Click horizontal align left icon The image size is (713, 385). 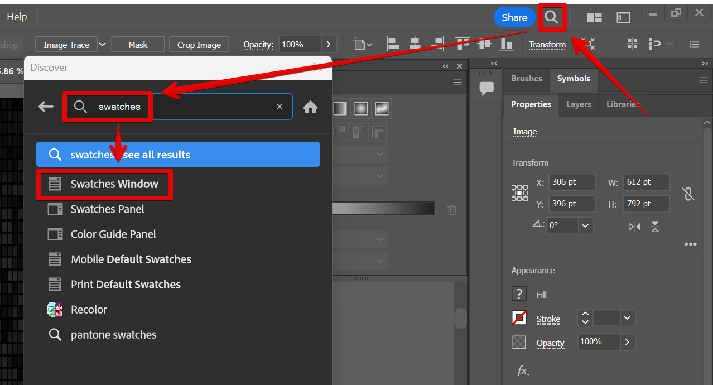[393, 44]
